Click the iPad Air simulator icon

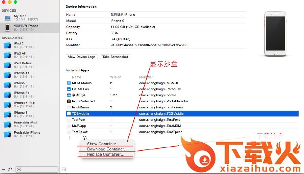click(x=7, y=55)
